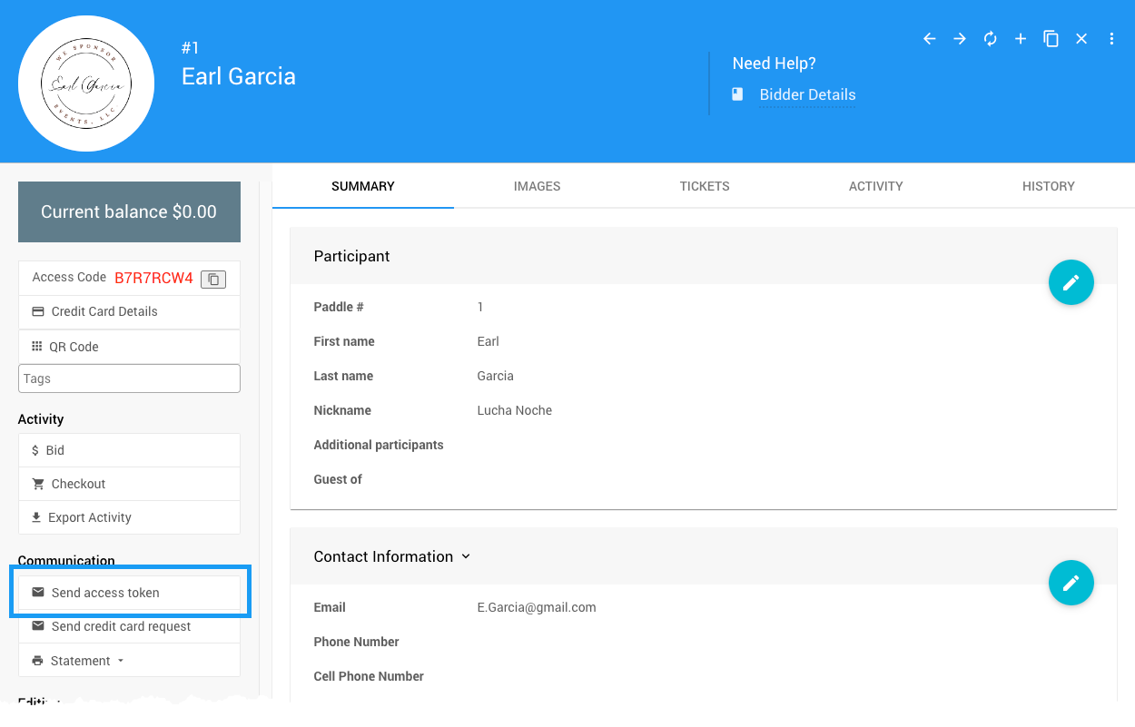Viewport: 1135px width, 727px height.
Task: Click the plus icon to add new
Action: pos(1021,39)
